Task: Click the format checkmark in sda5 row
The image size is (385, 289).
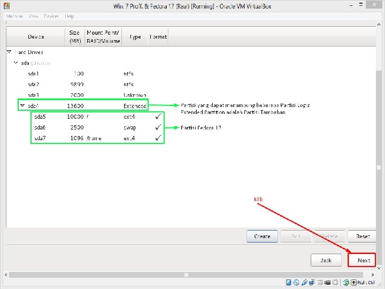Action: tap(158, 116)
